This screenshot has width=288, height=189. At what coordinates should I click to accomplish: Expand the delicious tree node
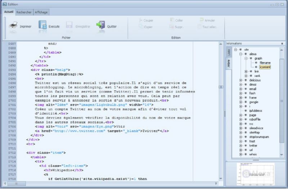pyautogui.click(x=241, y=80)
